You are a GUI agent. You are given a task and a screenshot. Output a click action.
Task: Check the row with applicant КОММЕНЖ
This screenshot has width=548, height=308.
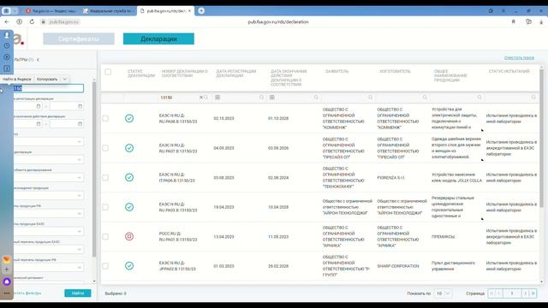click(x=105, y=118)
